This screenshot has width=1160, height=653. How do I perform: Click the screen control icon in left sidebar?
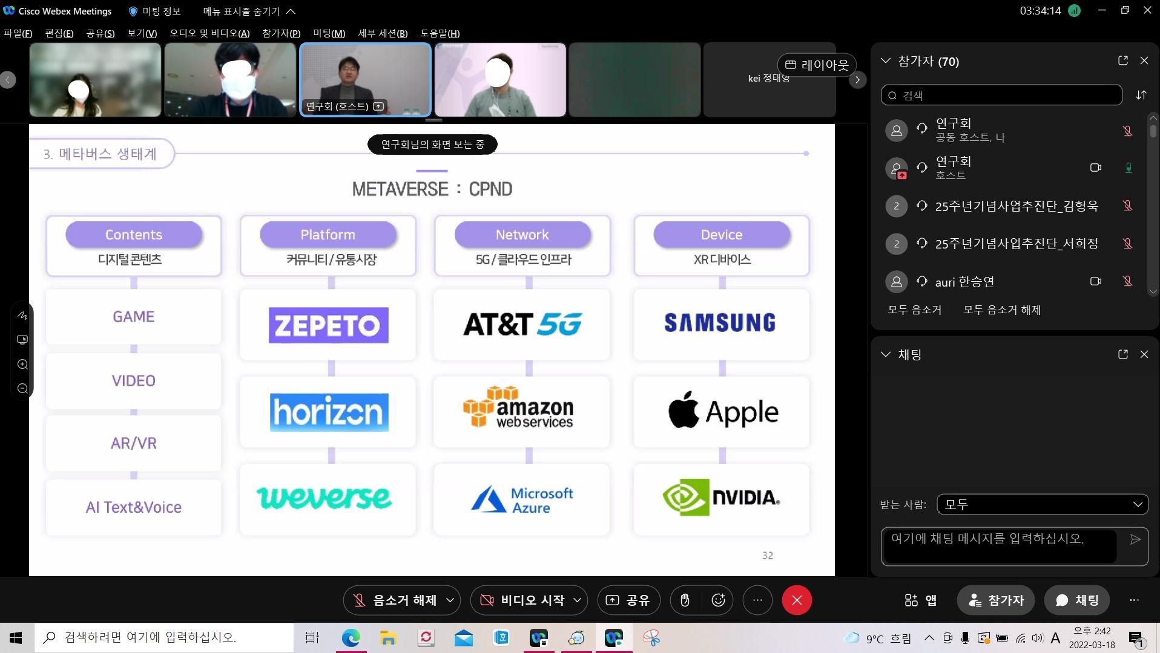pyautogui.click(x=22, y=340)
